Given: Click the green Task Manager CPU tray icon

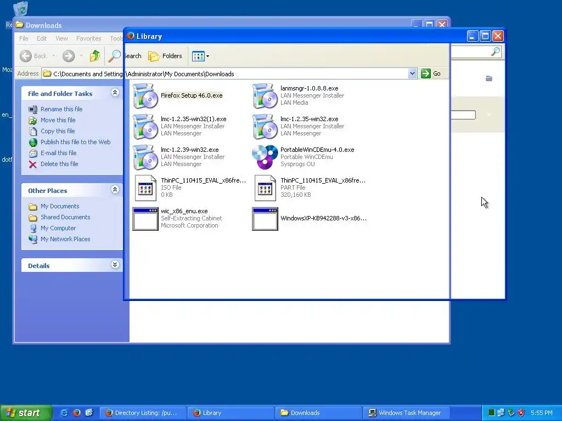Looking at the screenshot, I should [492, 413].
